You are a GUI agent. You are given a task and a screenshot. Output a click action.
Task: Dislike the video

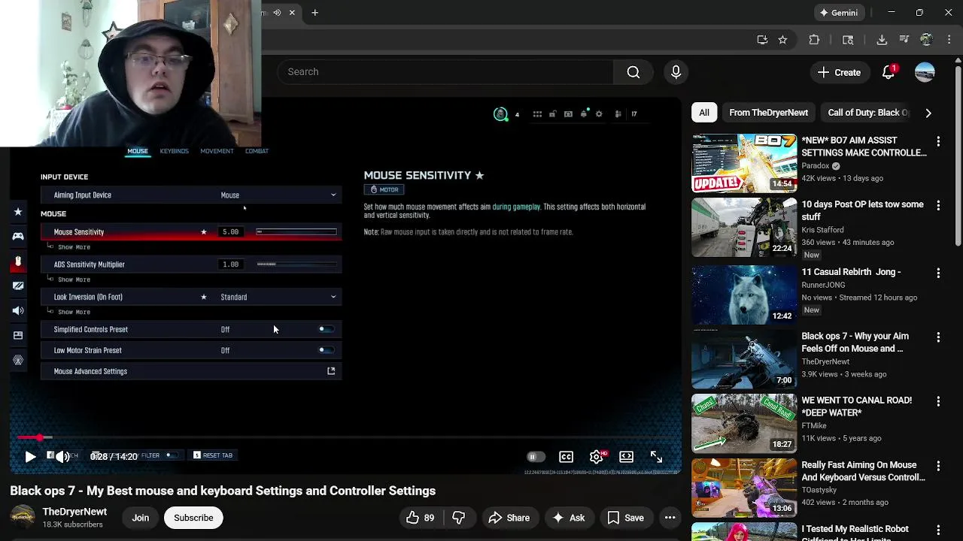(458, 518)
